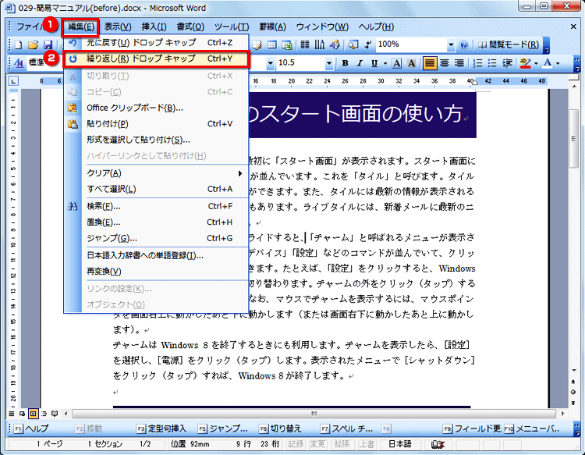The width and height of the screenshot is (585, 455).
Task: Toggle Bold formatting
Action: [345, 63]
